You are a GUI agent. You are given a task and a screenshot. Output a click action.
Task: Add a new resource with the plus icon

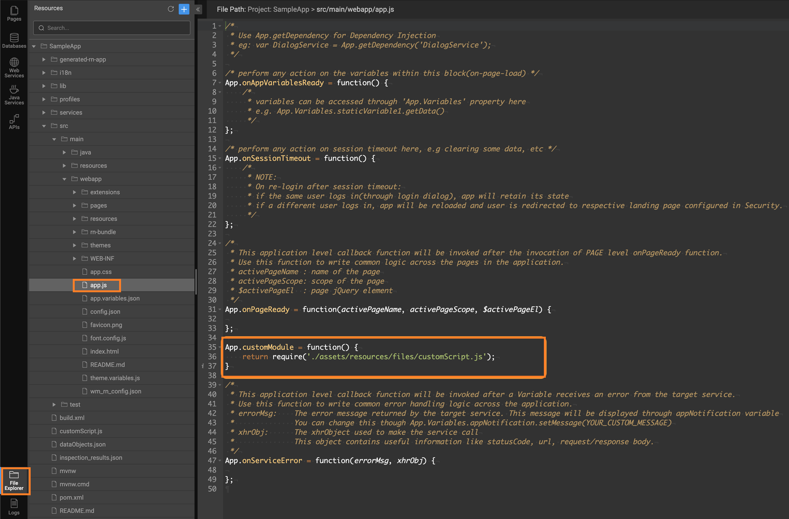[184, 9]
